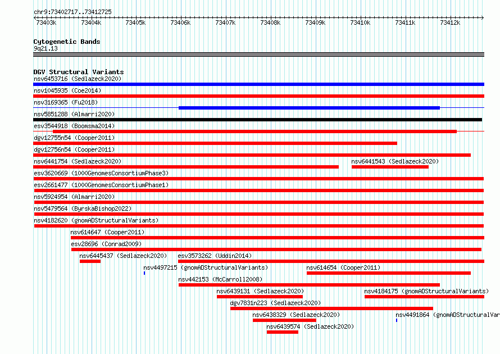Click the red nsv614647 variant bar
The width and height of the screenshot is (500, 354).
(278, 238)
